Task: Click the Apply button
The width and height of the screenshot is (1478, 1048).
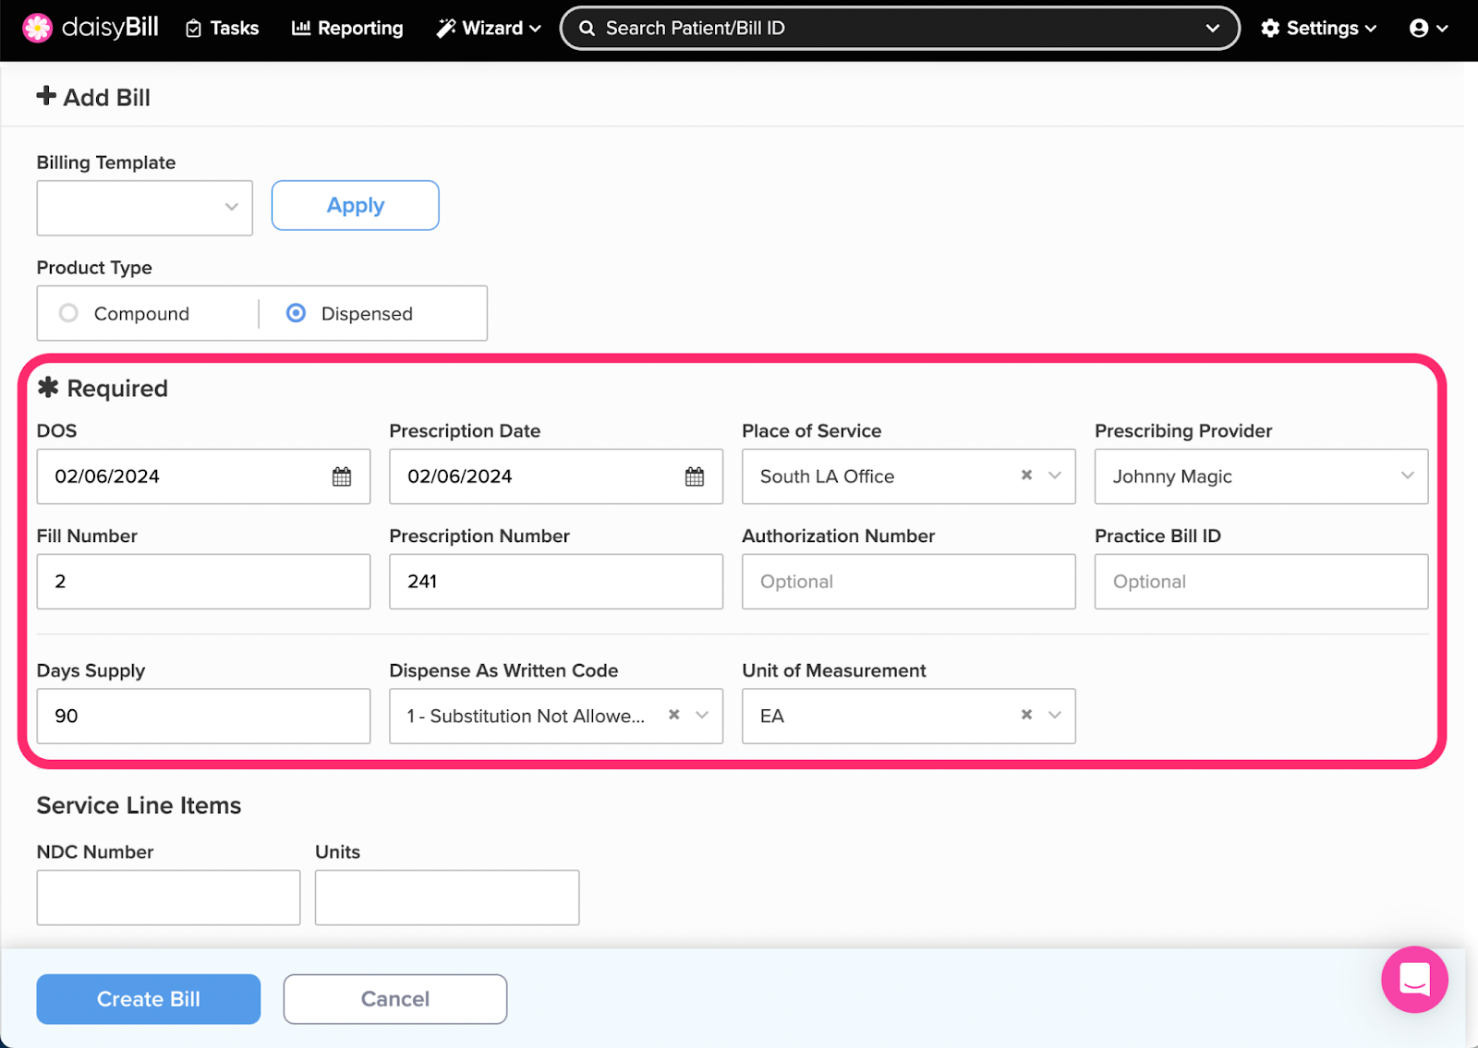Action: 355,205
